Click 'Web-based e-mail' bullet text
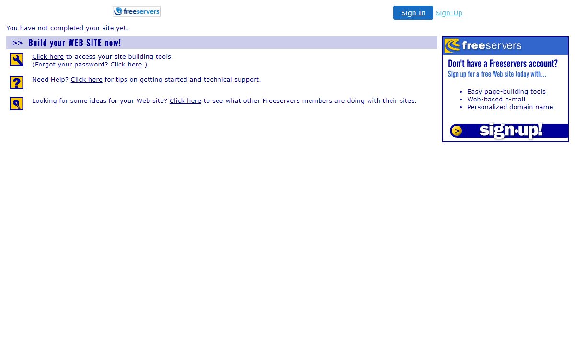Screen dimensions: 575x354 (496, 99)
